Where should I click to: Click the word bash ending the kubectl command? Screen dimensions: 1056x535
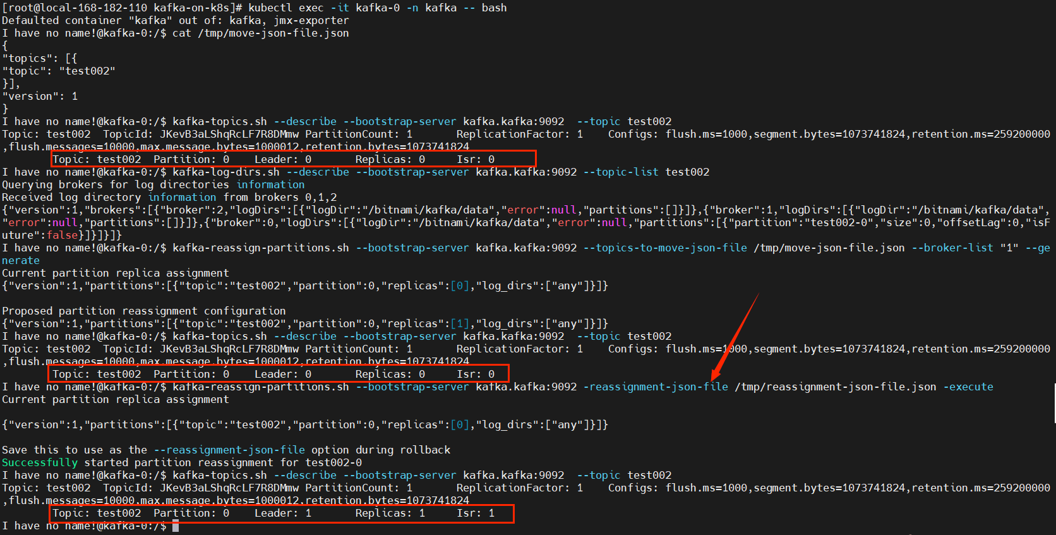coord(495,8)
